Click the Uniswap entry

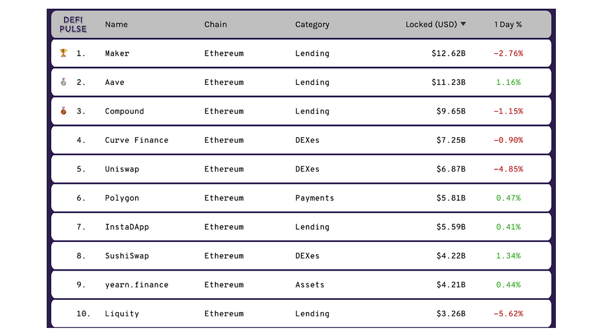pyautogui.click(x=122, y=169)
